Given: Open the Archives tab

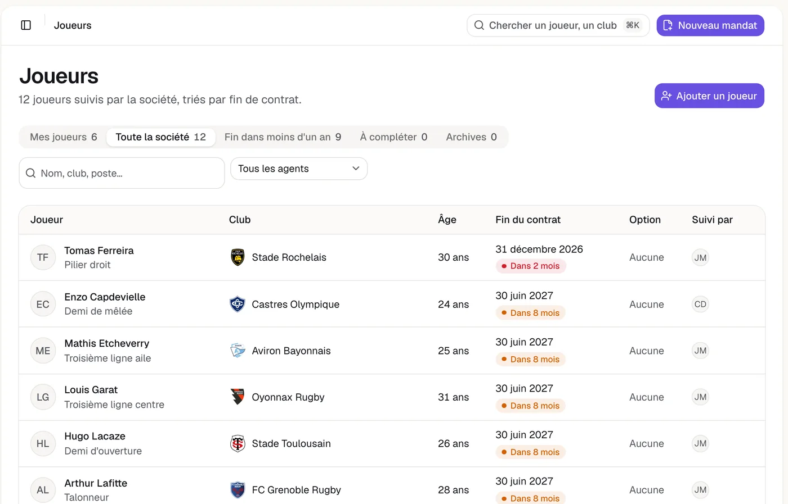Looking at the screenshot, I should point(471,137).
